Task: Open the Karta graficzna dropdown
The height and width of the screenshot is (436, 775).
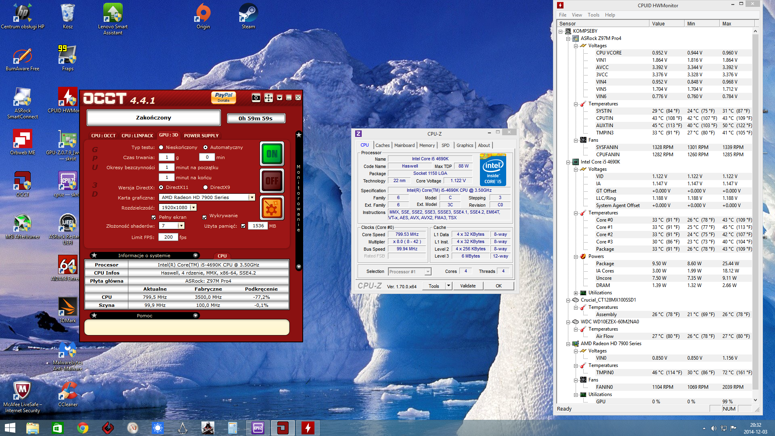Action: [252, 197]
